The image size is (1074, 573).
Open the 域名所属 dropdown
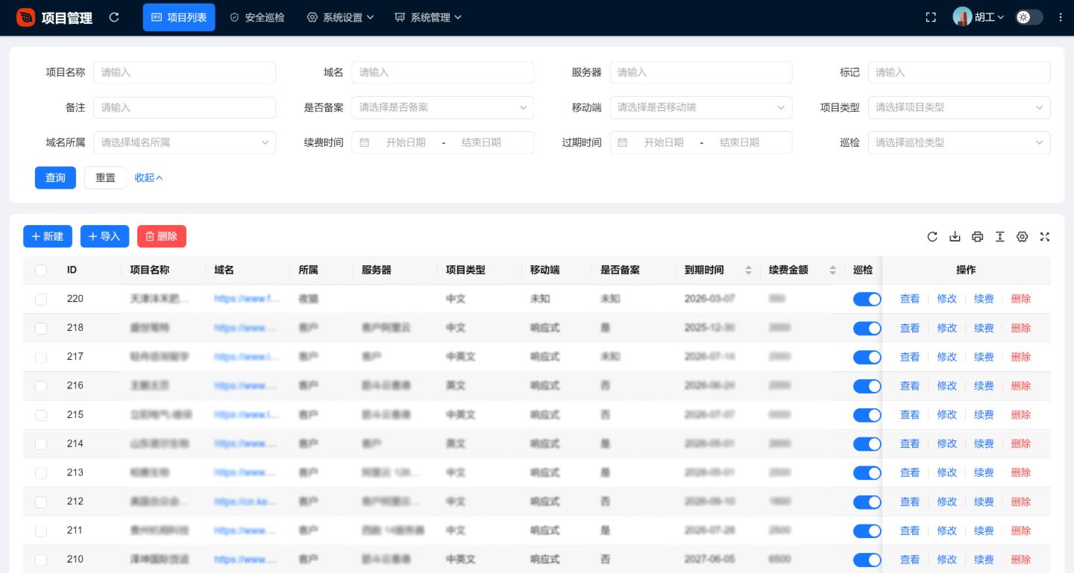point(184,142)
